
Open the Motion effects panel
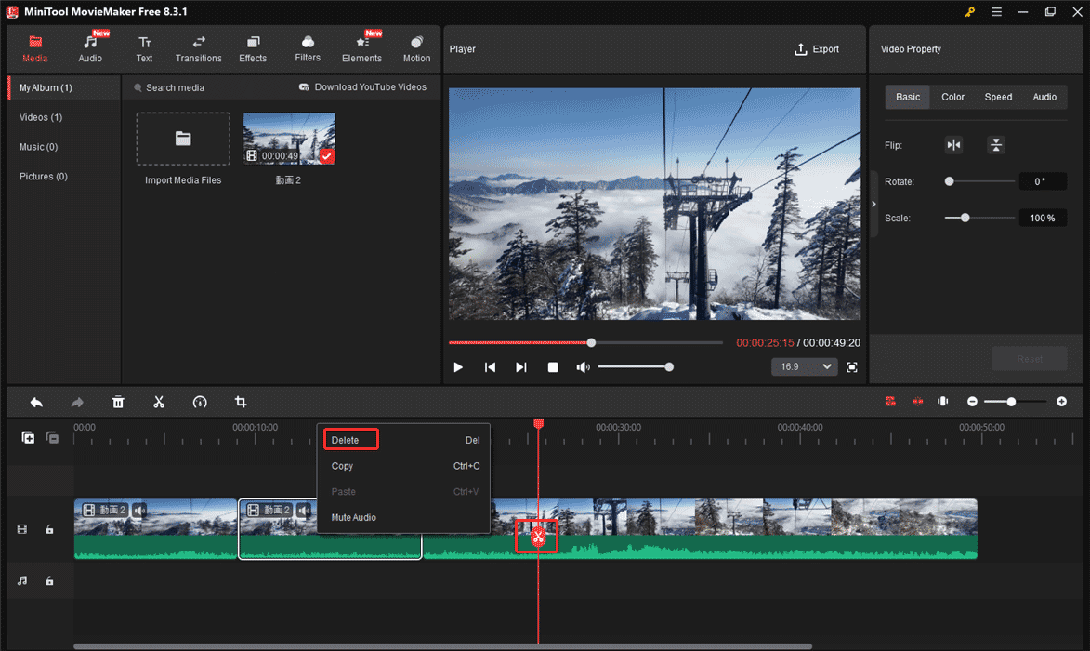[416, 47]
